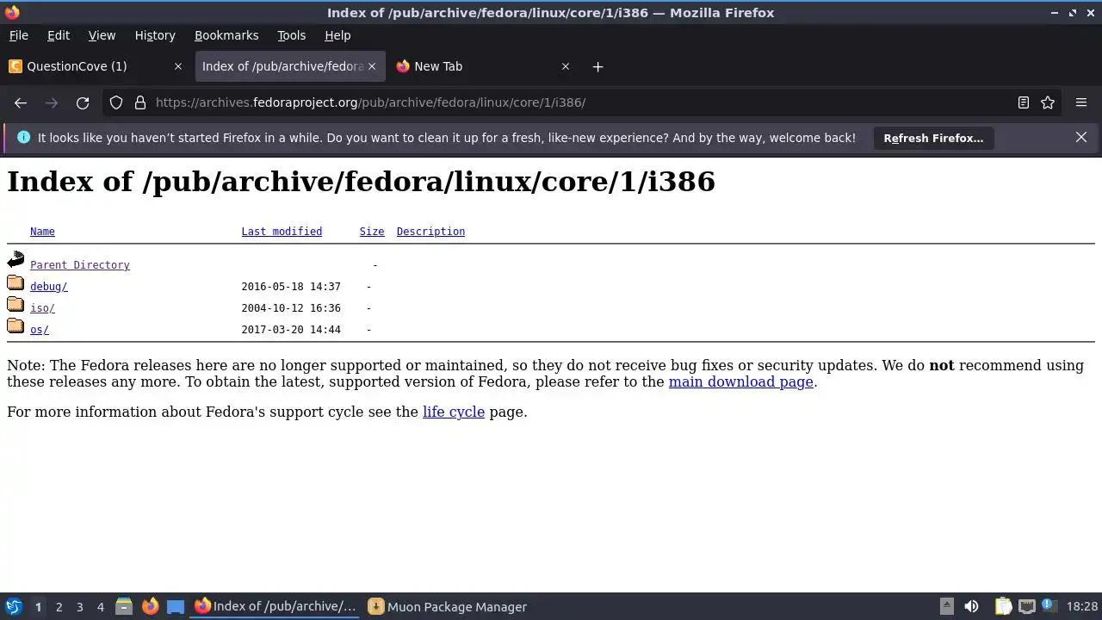Select Firefox window in taskbar
Image resolution: width=1102 pixels, height=620 pixels.
(x=275, y=606)
